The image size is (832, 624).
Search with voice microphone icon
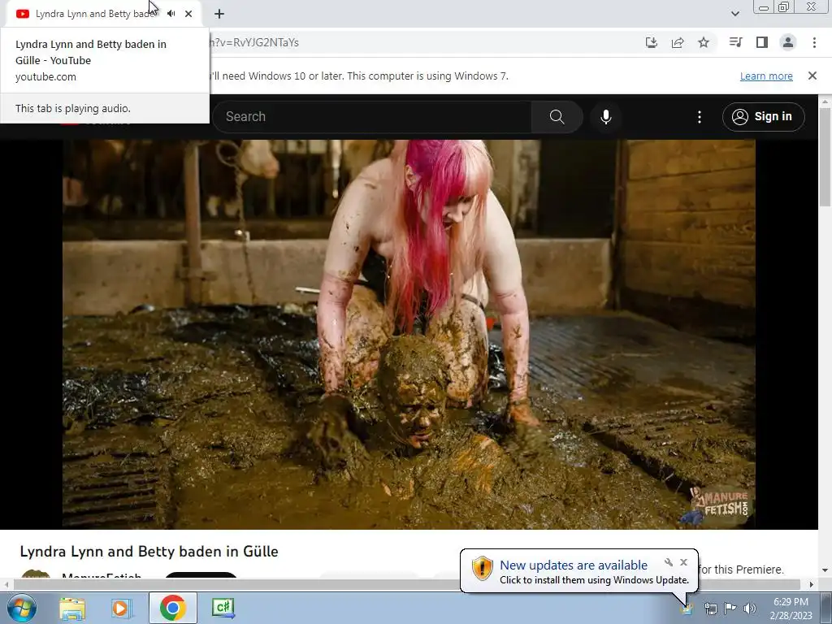pyautogui.click(x=605, y=117)
